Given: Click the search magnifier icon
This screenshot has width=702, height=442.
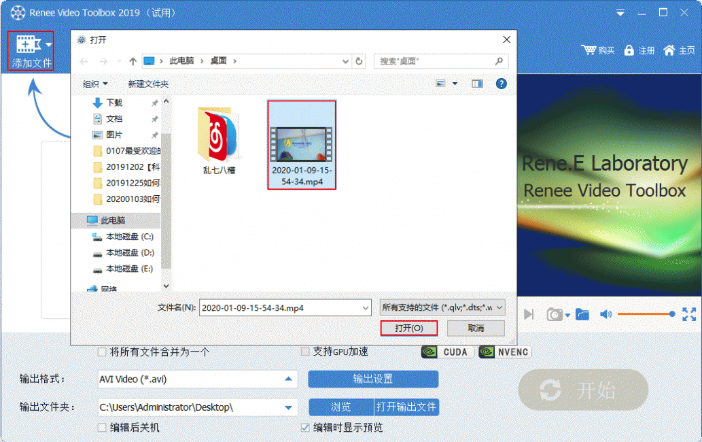Looking at the screenshot, I should point(499,61).
